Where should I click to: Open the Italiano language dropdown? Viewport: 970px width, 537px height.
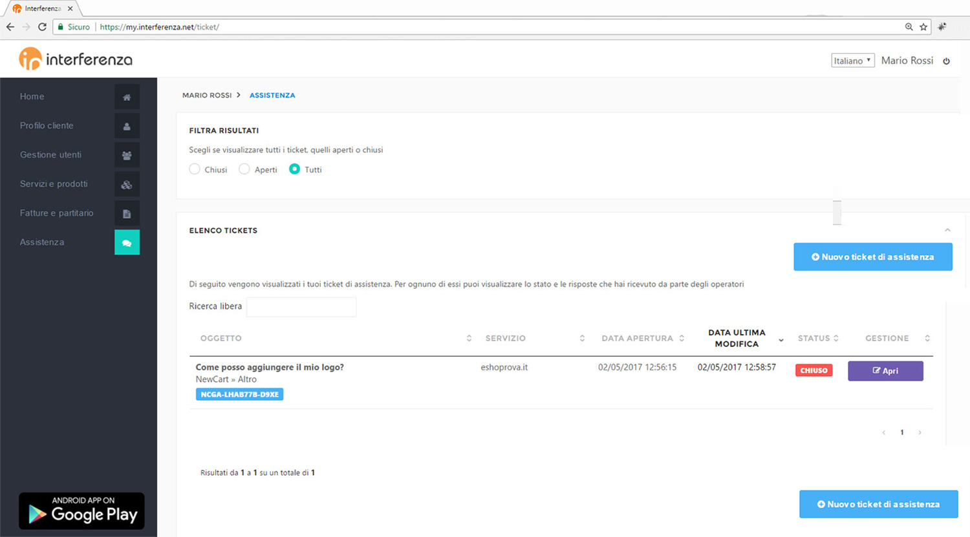click(852, 61)
